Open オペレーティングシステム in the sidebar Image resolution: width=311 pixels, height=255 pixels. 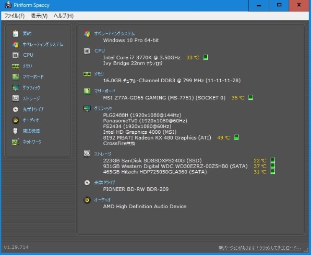coord(43,44)
